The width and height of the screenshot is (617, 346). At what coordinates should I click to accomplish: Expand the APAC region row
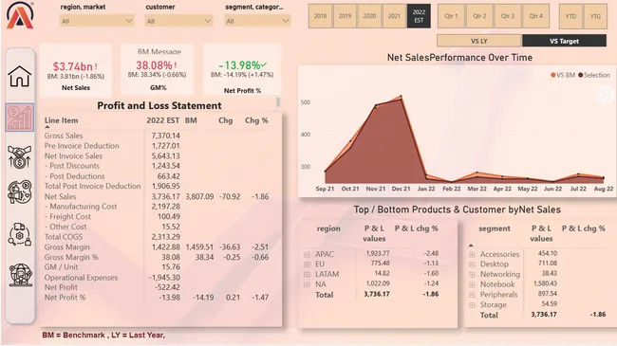(307, 254)
